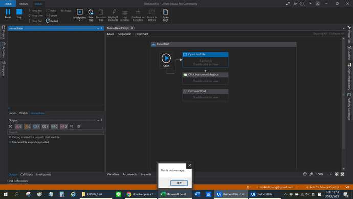This screenshot has height=199, width=353.
Task: Select 'UseExcelFile execution started' log line
Action: pyautogui.click(x=30, y=142)
